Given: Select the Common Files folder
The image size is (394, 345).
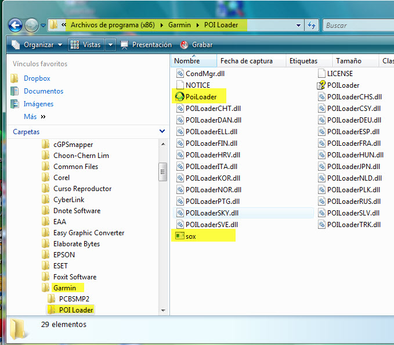Looking at the screenshot, I should click(75, 167).
